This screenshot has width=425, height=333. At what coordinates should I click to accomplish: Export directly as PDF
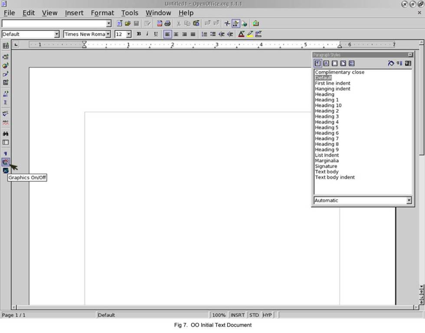point(160,23)
